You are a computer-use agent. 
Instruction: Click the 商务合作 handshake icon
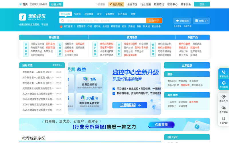(224, 97)
